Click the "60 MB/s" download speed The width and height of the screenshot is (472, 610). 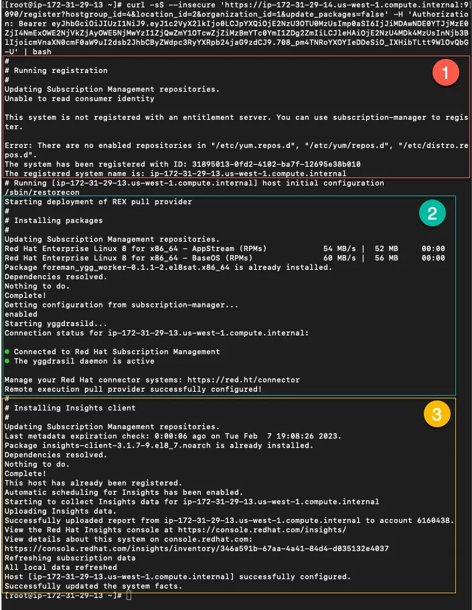point(339,258)
